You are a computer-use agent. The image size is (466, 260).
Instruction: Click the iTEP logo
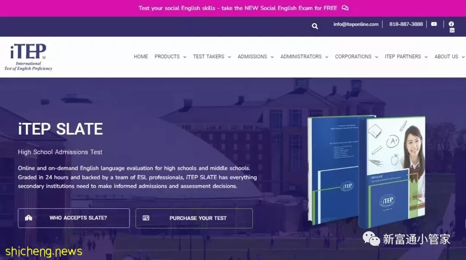pyautogui.click(x=28, y=57)
